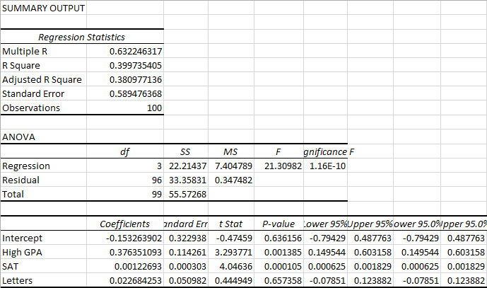Image resolution: width=487 pixels, height=288 pixels.
Task: Select Residual MS value 0.347482
Action: pyautogui.click(x=231, y=180)
